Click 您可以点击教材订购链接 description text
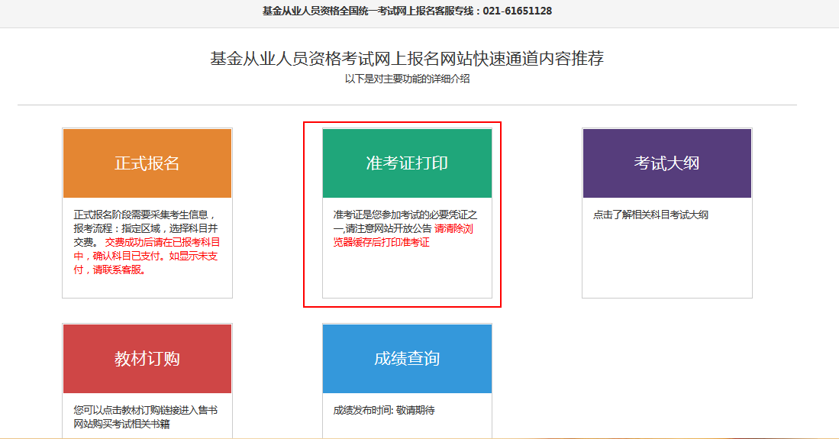 click(x=145, y=410)
